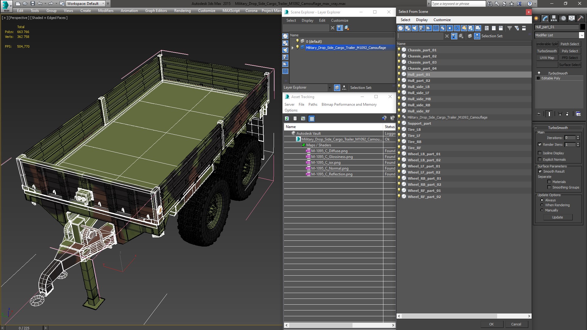Toggle lights filter in Select From Scene
Screen dimensions: 587x330
coord(415,28)
